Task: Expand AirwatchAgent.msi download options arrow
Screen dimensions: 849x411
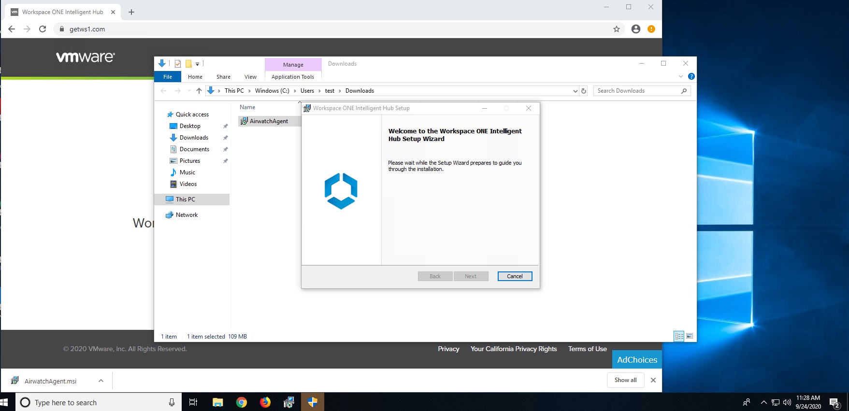Action: coord(101,381)
